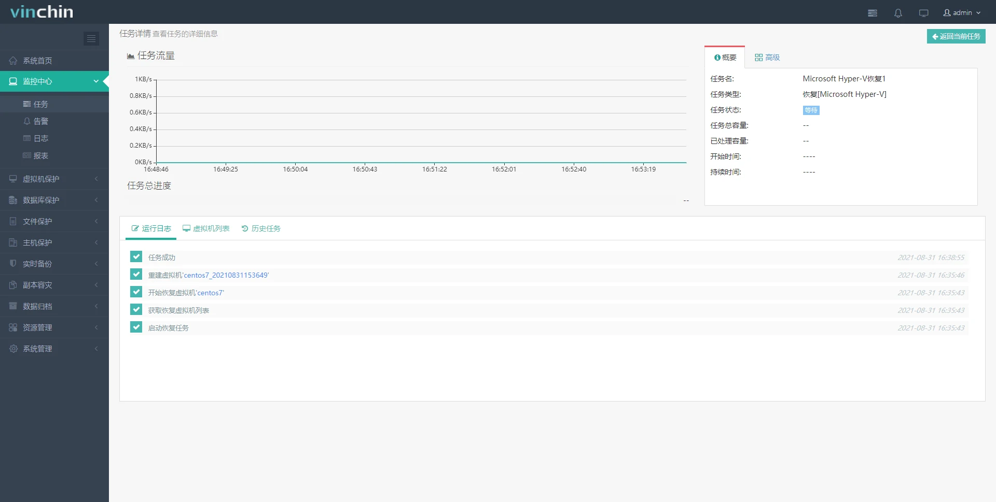Expand the 数据库保护 menu chevron
996x502 pixels.
point(96,200)
